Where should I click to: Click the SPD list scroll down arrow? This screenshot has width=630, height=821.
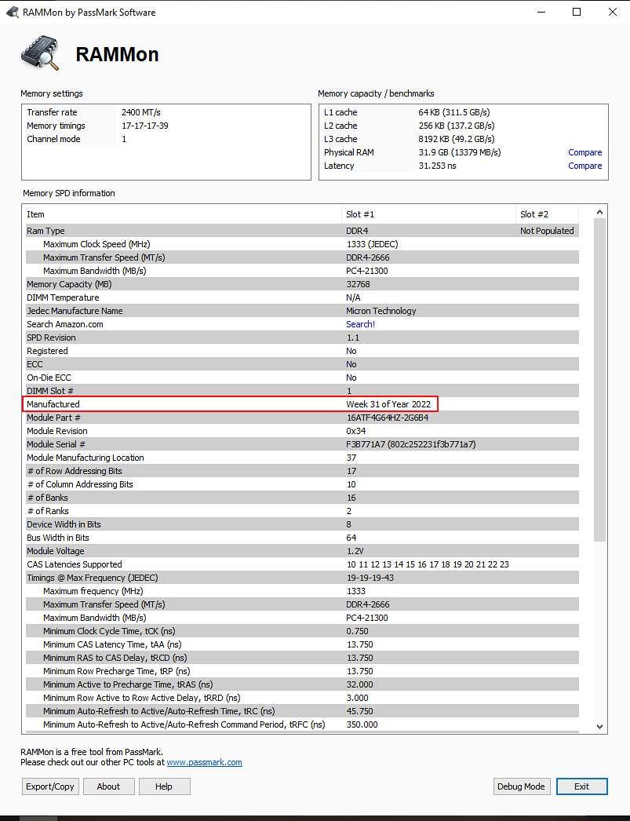(599, 726)
